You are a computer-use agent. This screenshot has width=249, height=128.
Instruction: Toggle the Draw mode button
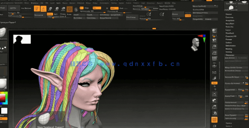coord(43,9)
